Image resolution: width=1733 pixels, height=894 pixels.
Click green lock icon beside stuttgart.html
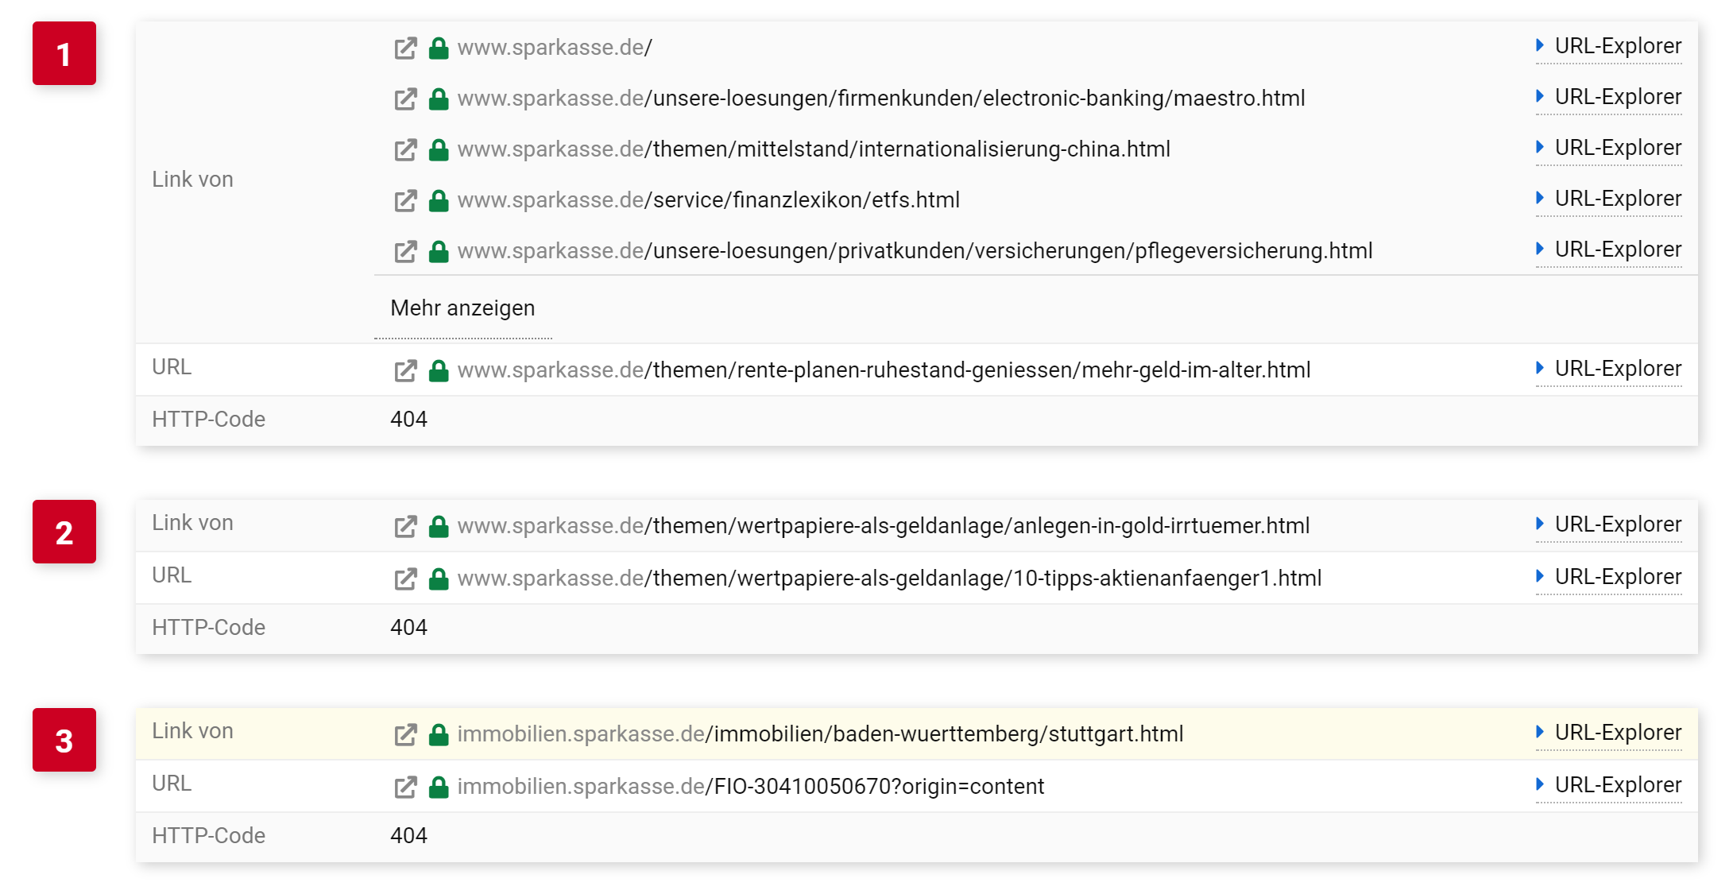point(439,734)
